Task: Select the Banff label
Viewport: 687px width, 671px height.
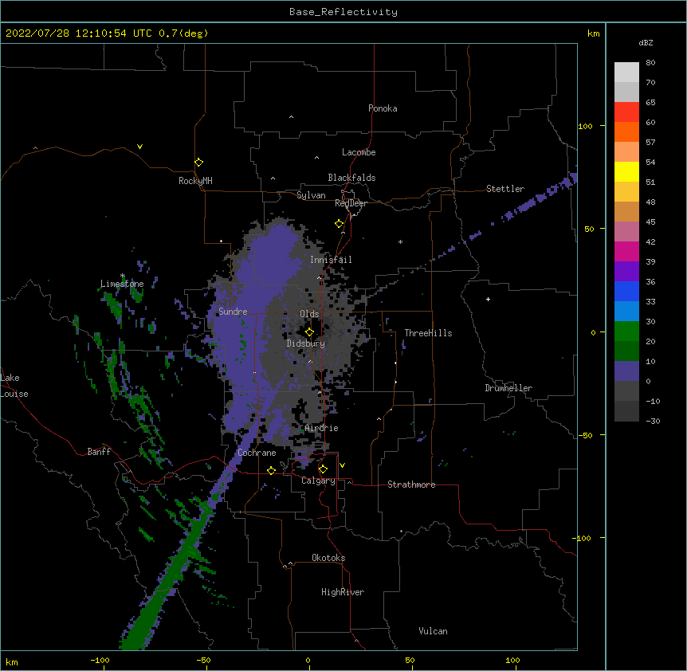Action: (99, 452)
